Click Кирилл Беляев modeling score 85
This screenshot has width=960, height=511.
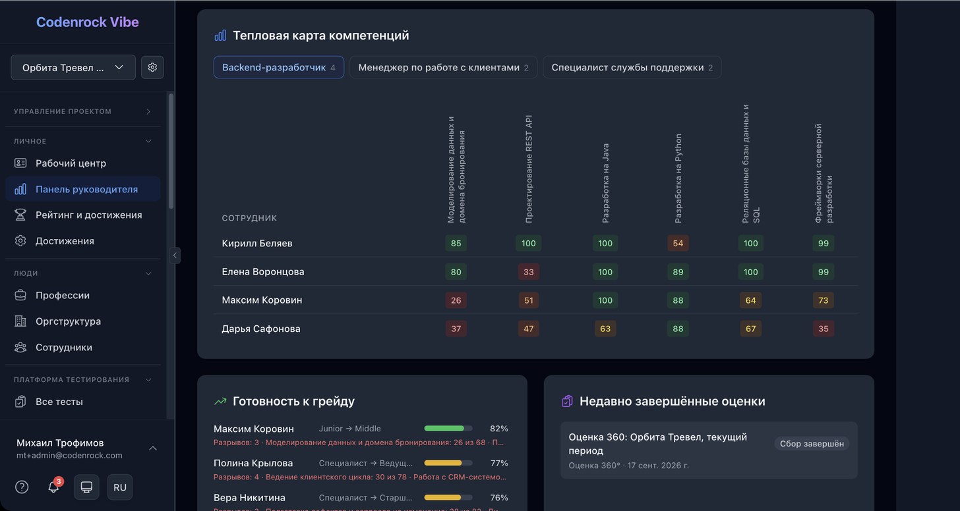tap(456, 243)
